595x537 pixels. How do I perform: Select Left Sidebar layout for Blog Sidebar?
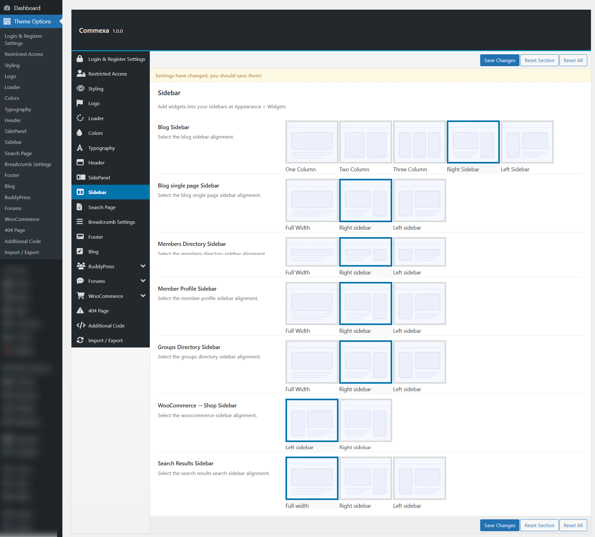(527, 142)
